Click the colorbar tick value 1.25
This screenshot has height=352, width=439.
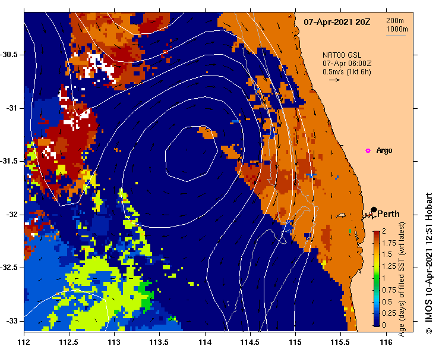pos(389,266)
